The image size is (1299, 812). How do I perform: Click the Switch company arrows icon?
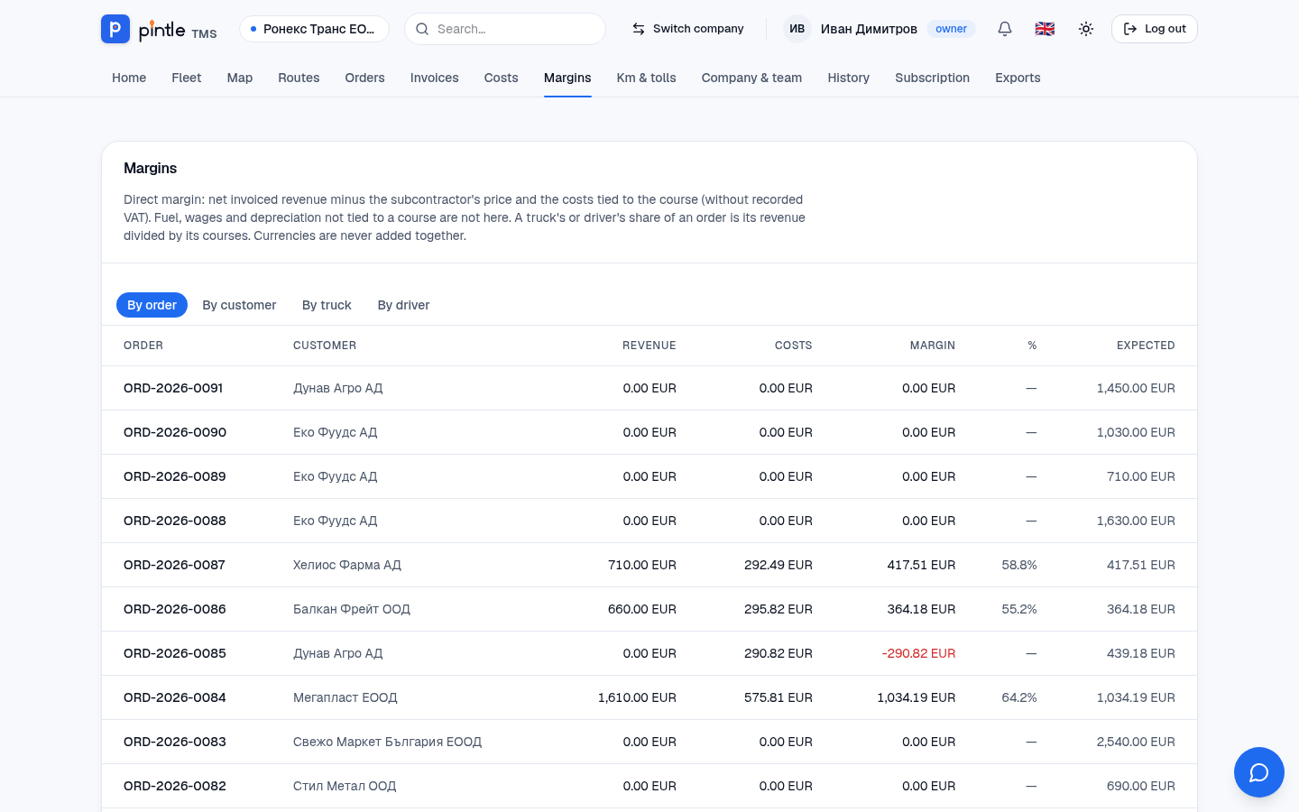click(x=639, y=29)
